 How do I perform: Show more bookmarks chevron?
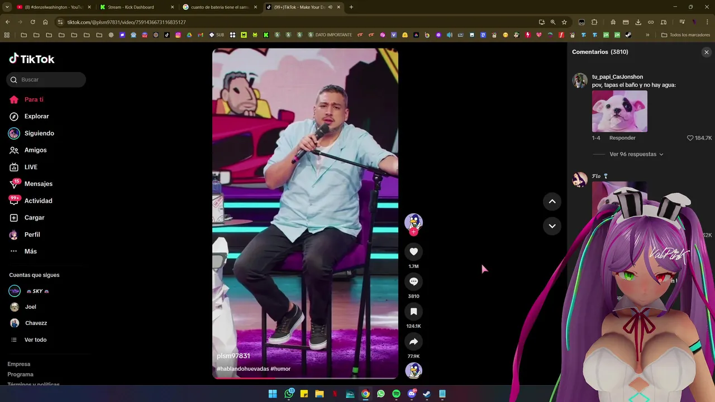pyautogui.click(x=647, y=35)
